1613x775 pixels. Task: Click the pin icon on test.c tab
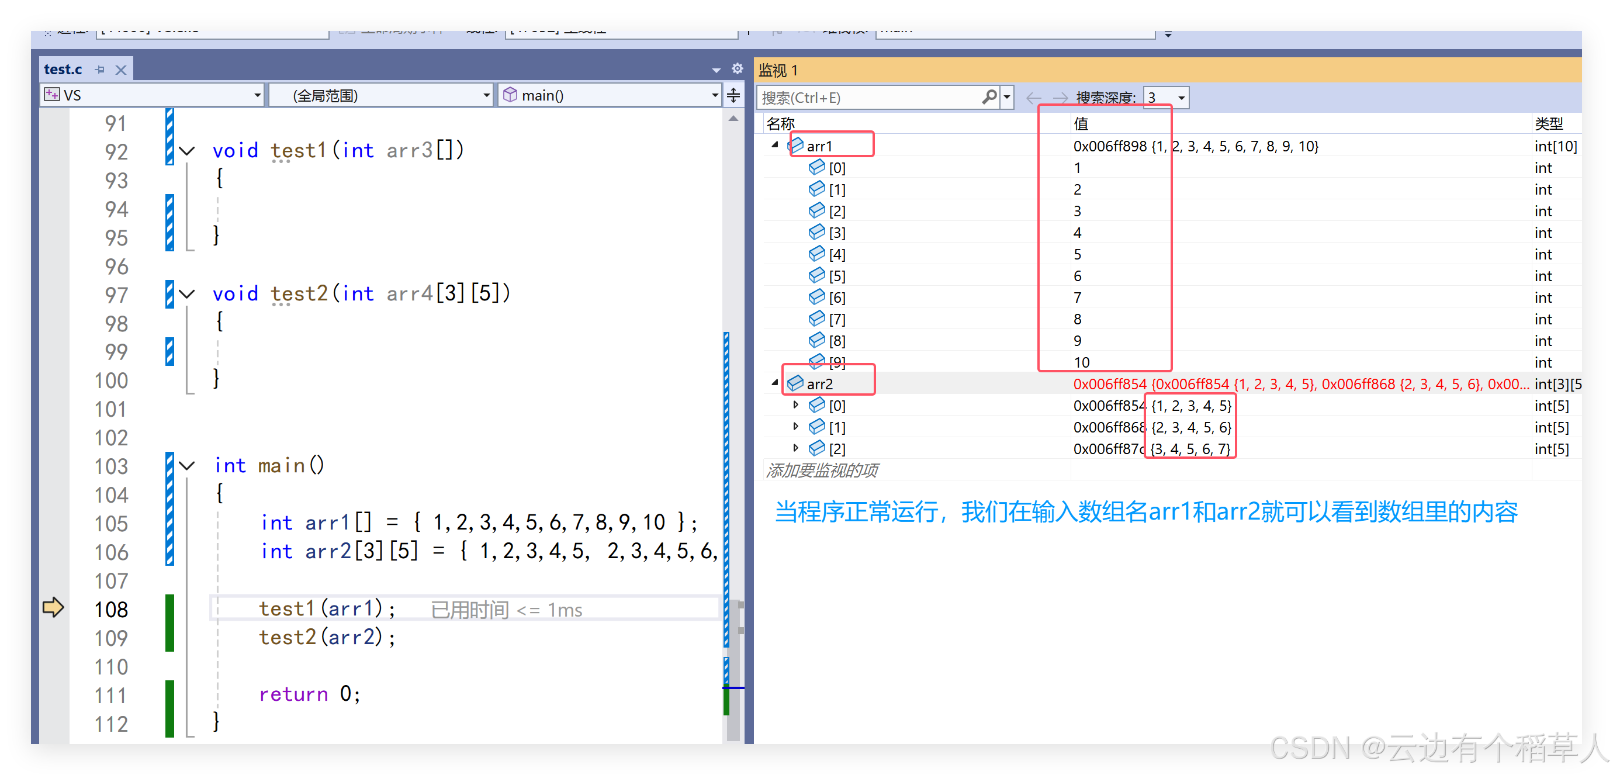pos(99,70)
